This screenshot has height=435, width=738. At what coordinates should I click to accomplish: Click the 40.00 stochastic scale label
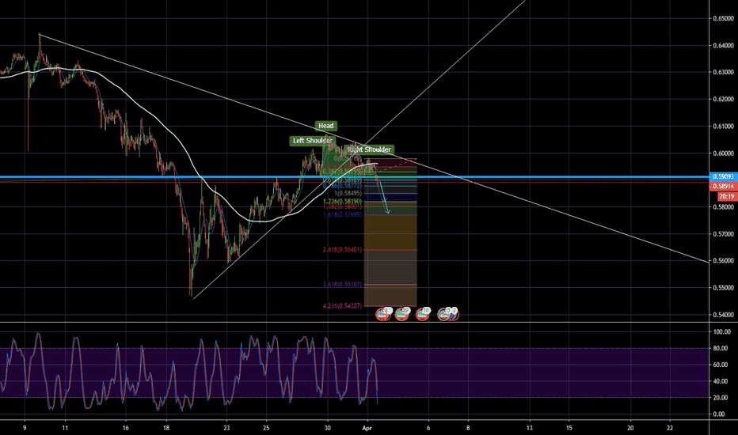(x=721, y=381)
